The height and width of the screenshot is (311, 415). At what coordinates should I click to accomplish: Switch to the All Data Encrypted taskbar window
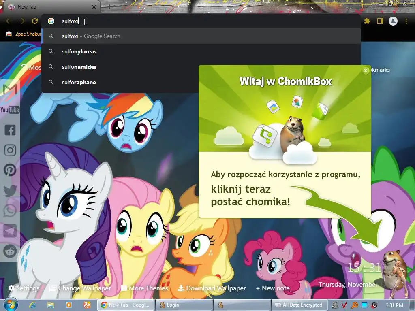click(299, 305)
